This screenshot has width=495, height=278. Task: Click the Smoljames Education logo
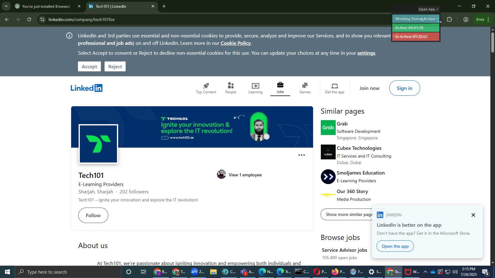pyautogui.click(x=328, y=177)
